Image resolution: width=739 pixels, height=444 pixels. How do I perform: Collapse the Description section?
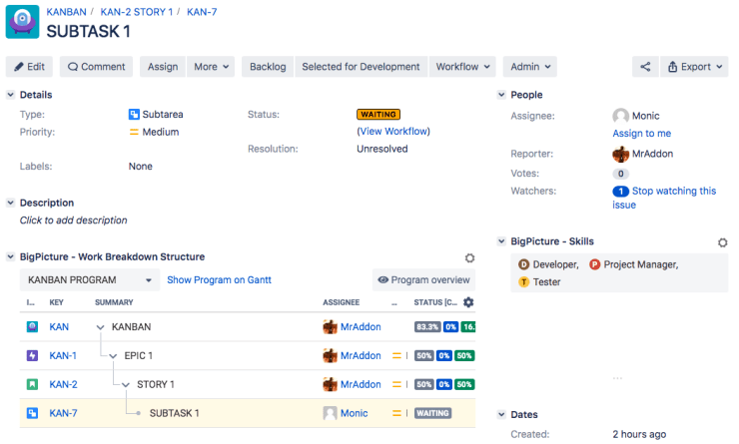coord(11,203)
